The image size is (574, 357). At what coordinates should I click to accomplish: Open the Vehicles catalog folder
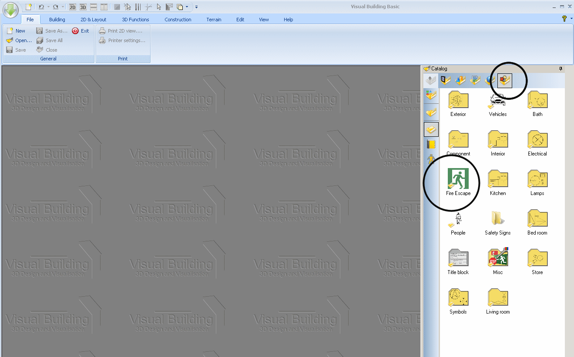click(x=498, y=104)
